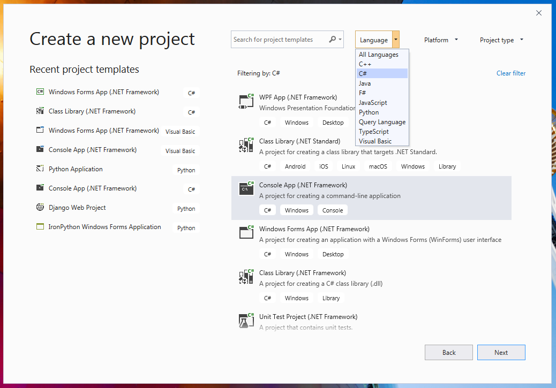The height and width of the screenshot is (388, 556).
Task: Click the Linux tag under Class Library (.NET Standard)
Action: [348, 166]
